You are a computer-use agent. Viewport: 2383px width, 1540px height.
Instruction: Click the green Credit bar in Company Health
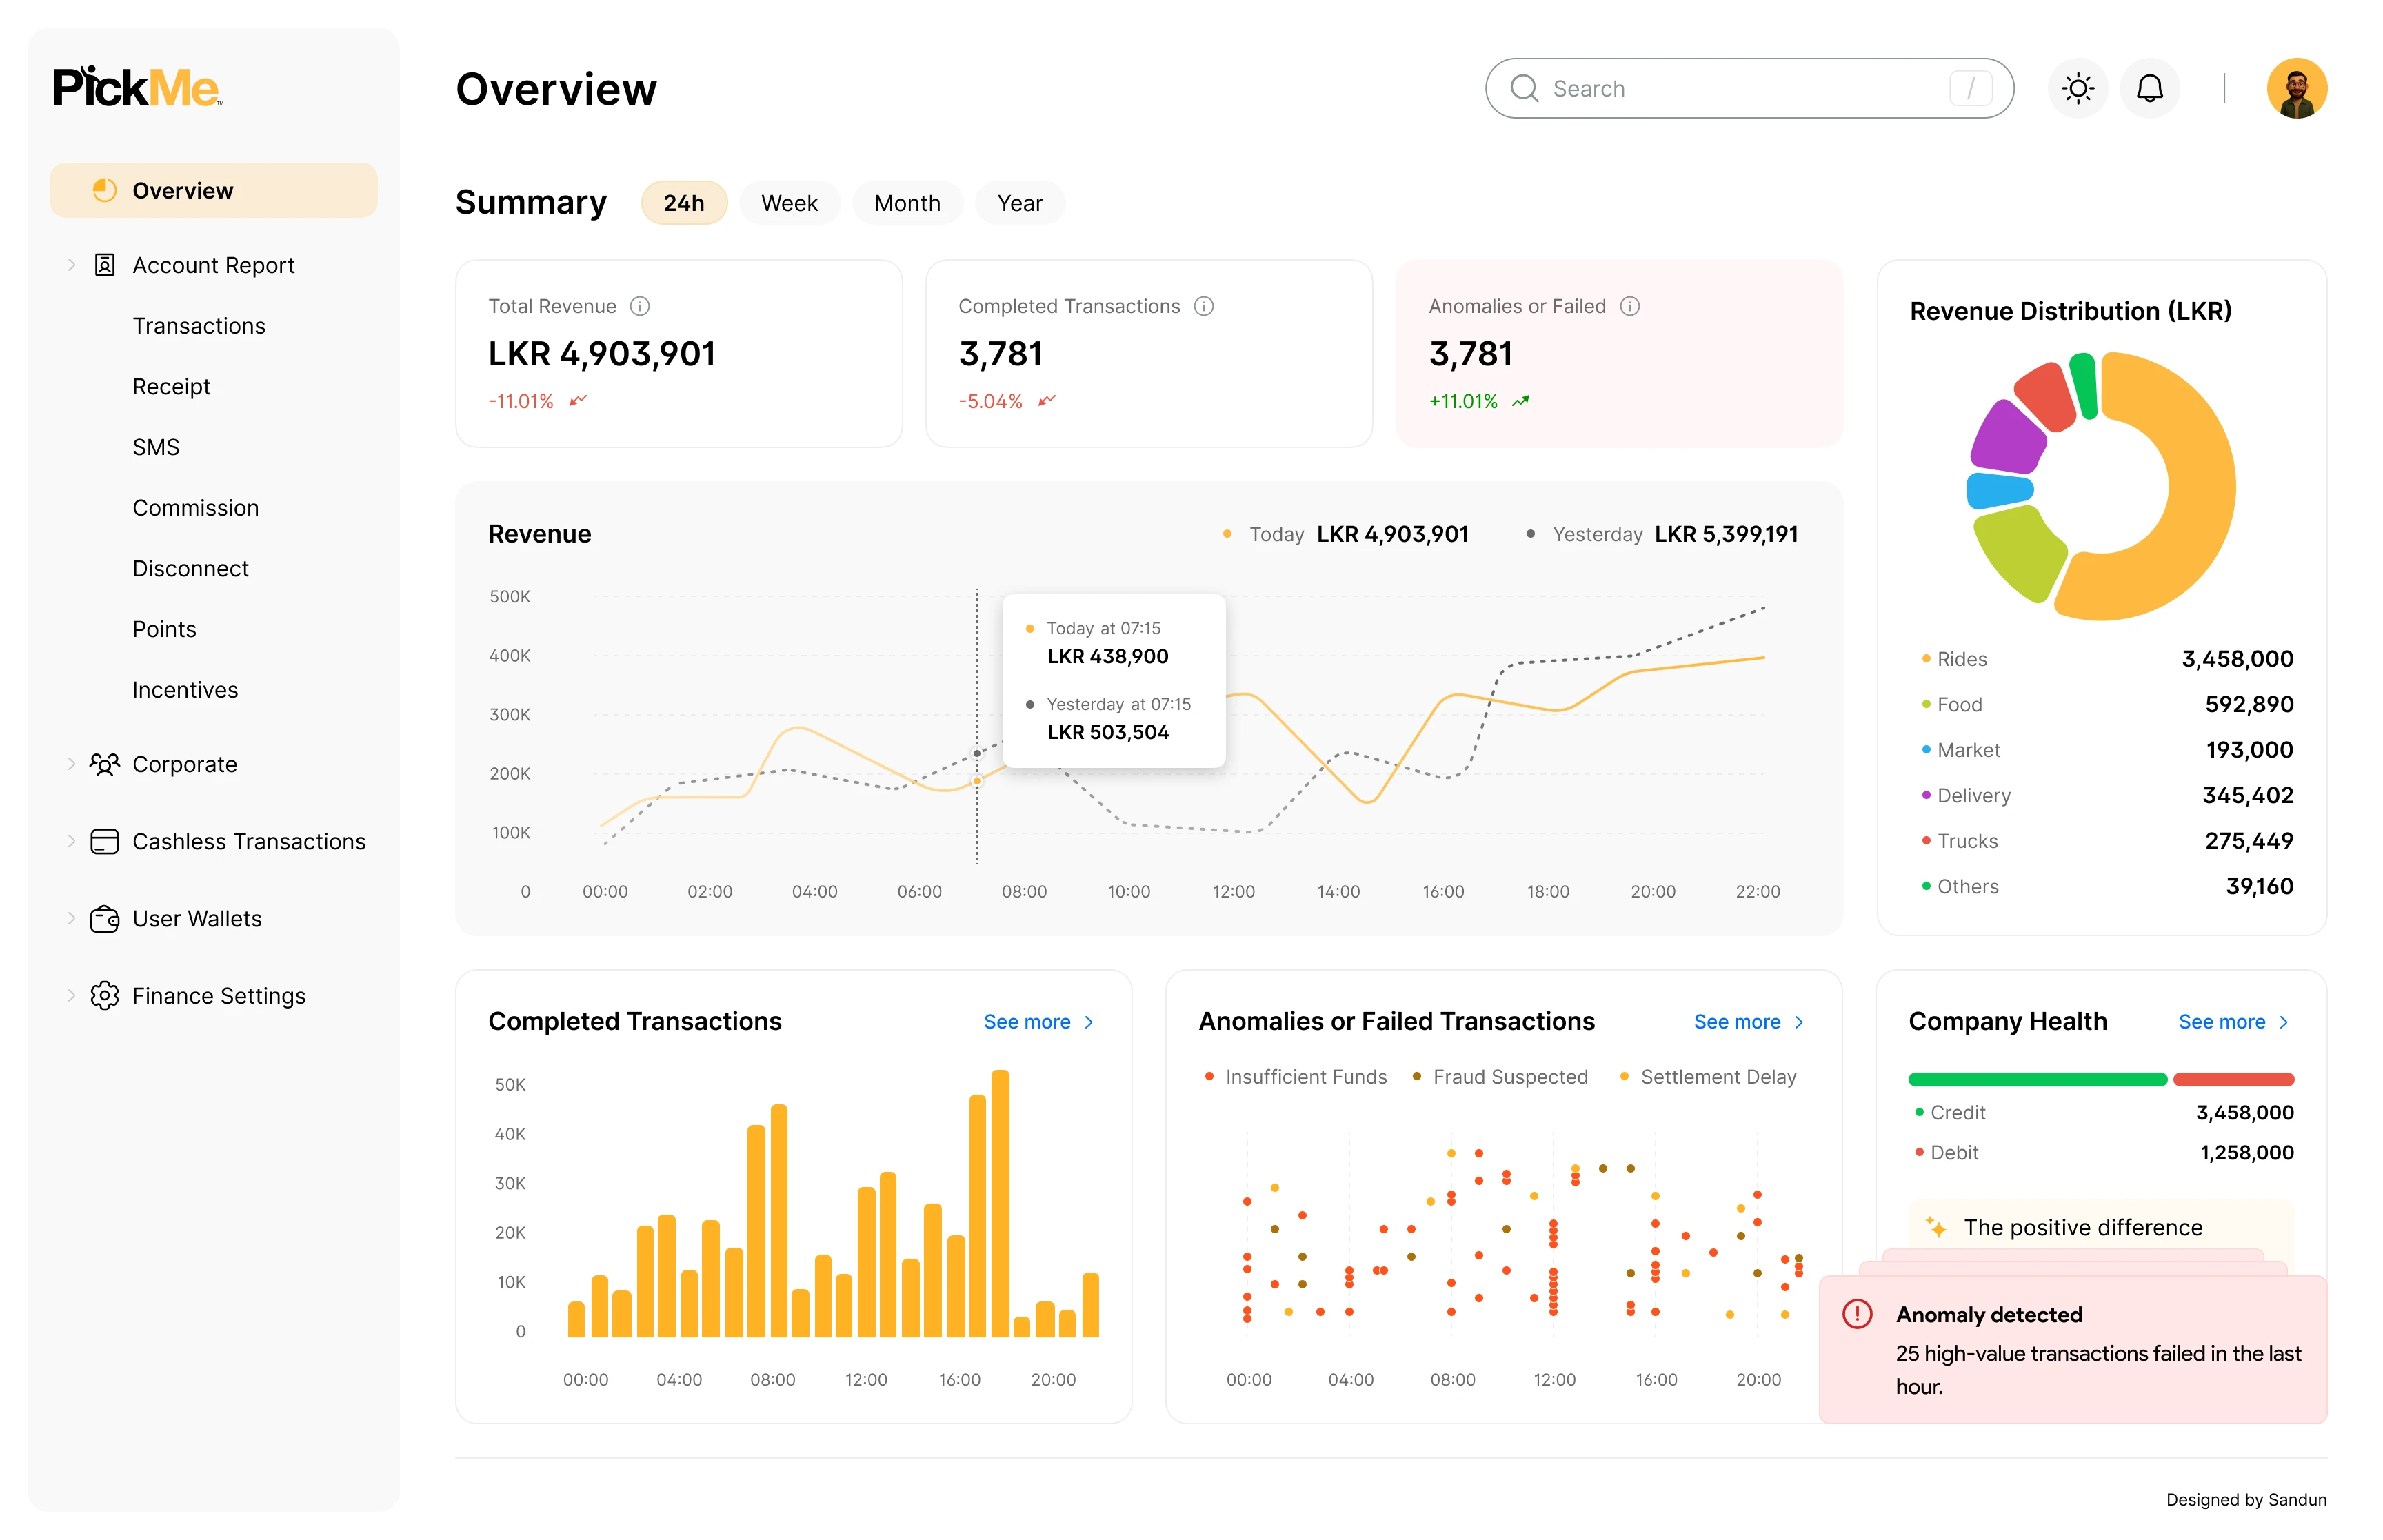2037,1080
